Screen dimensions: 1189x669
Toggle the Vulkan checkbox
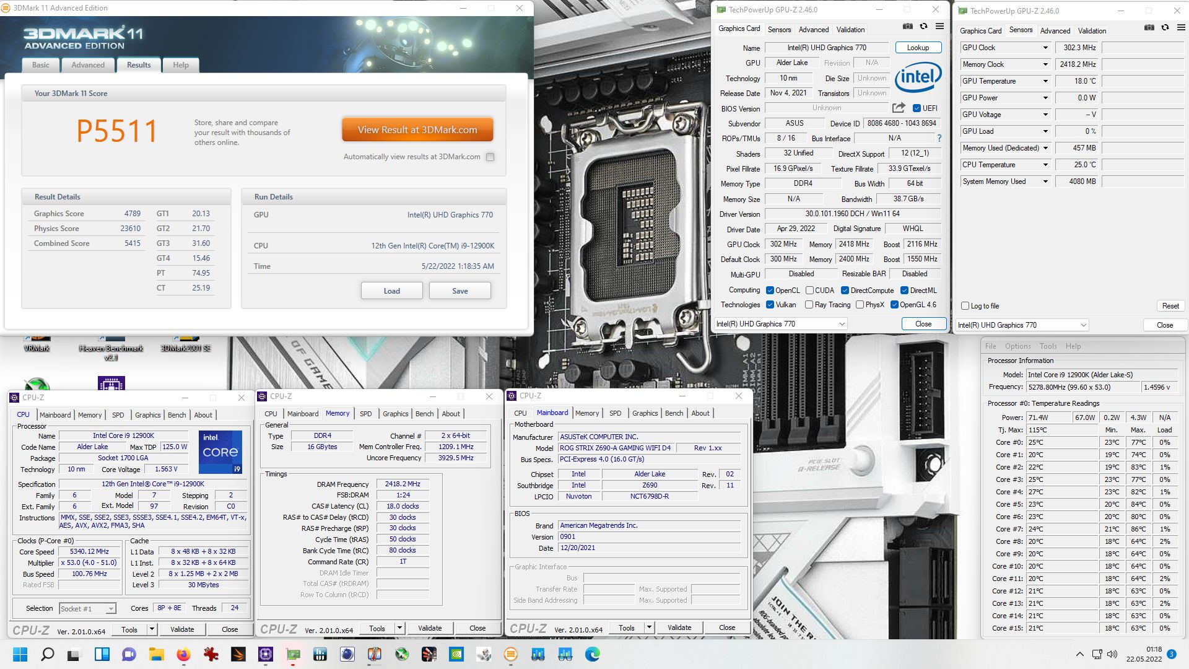point(770,304)
